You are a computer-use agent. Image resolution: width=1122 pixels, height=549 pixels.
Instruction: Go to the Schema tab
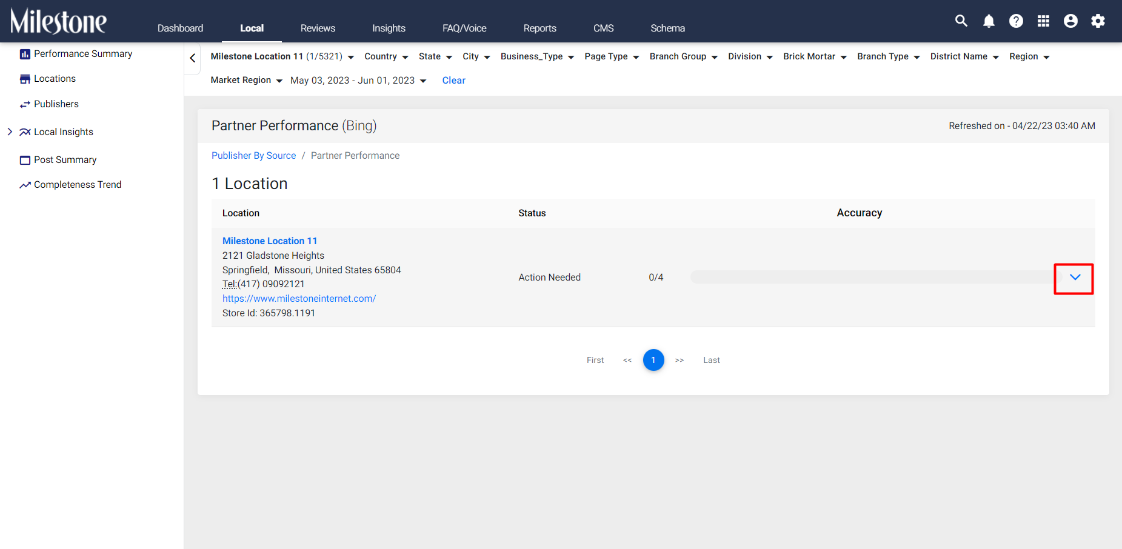click(667, 28)
